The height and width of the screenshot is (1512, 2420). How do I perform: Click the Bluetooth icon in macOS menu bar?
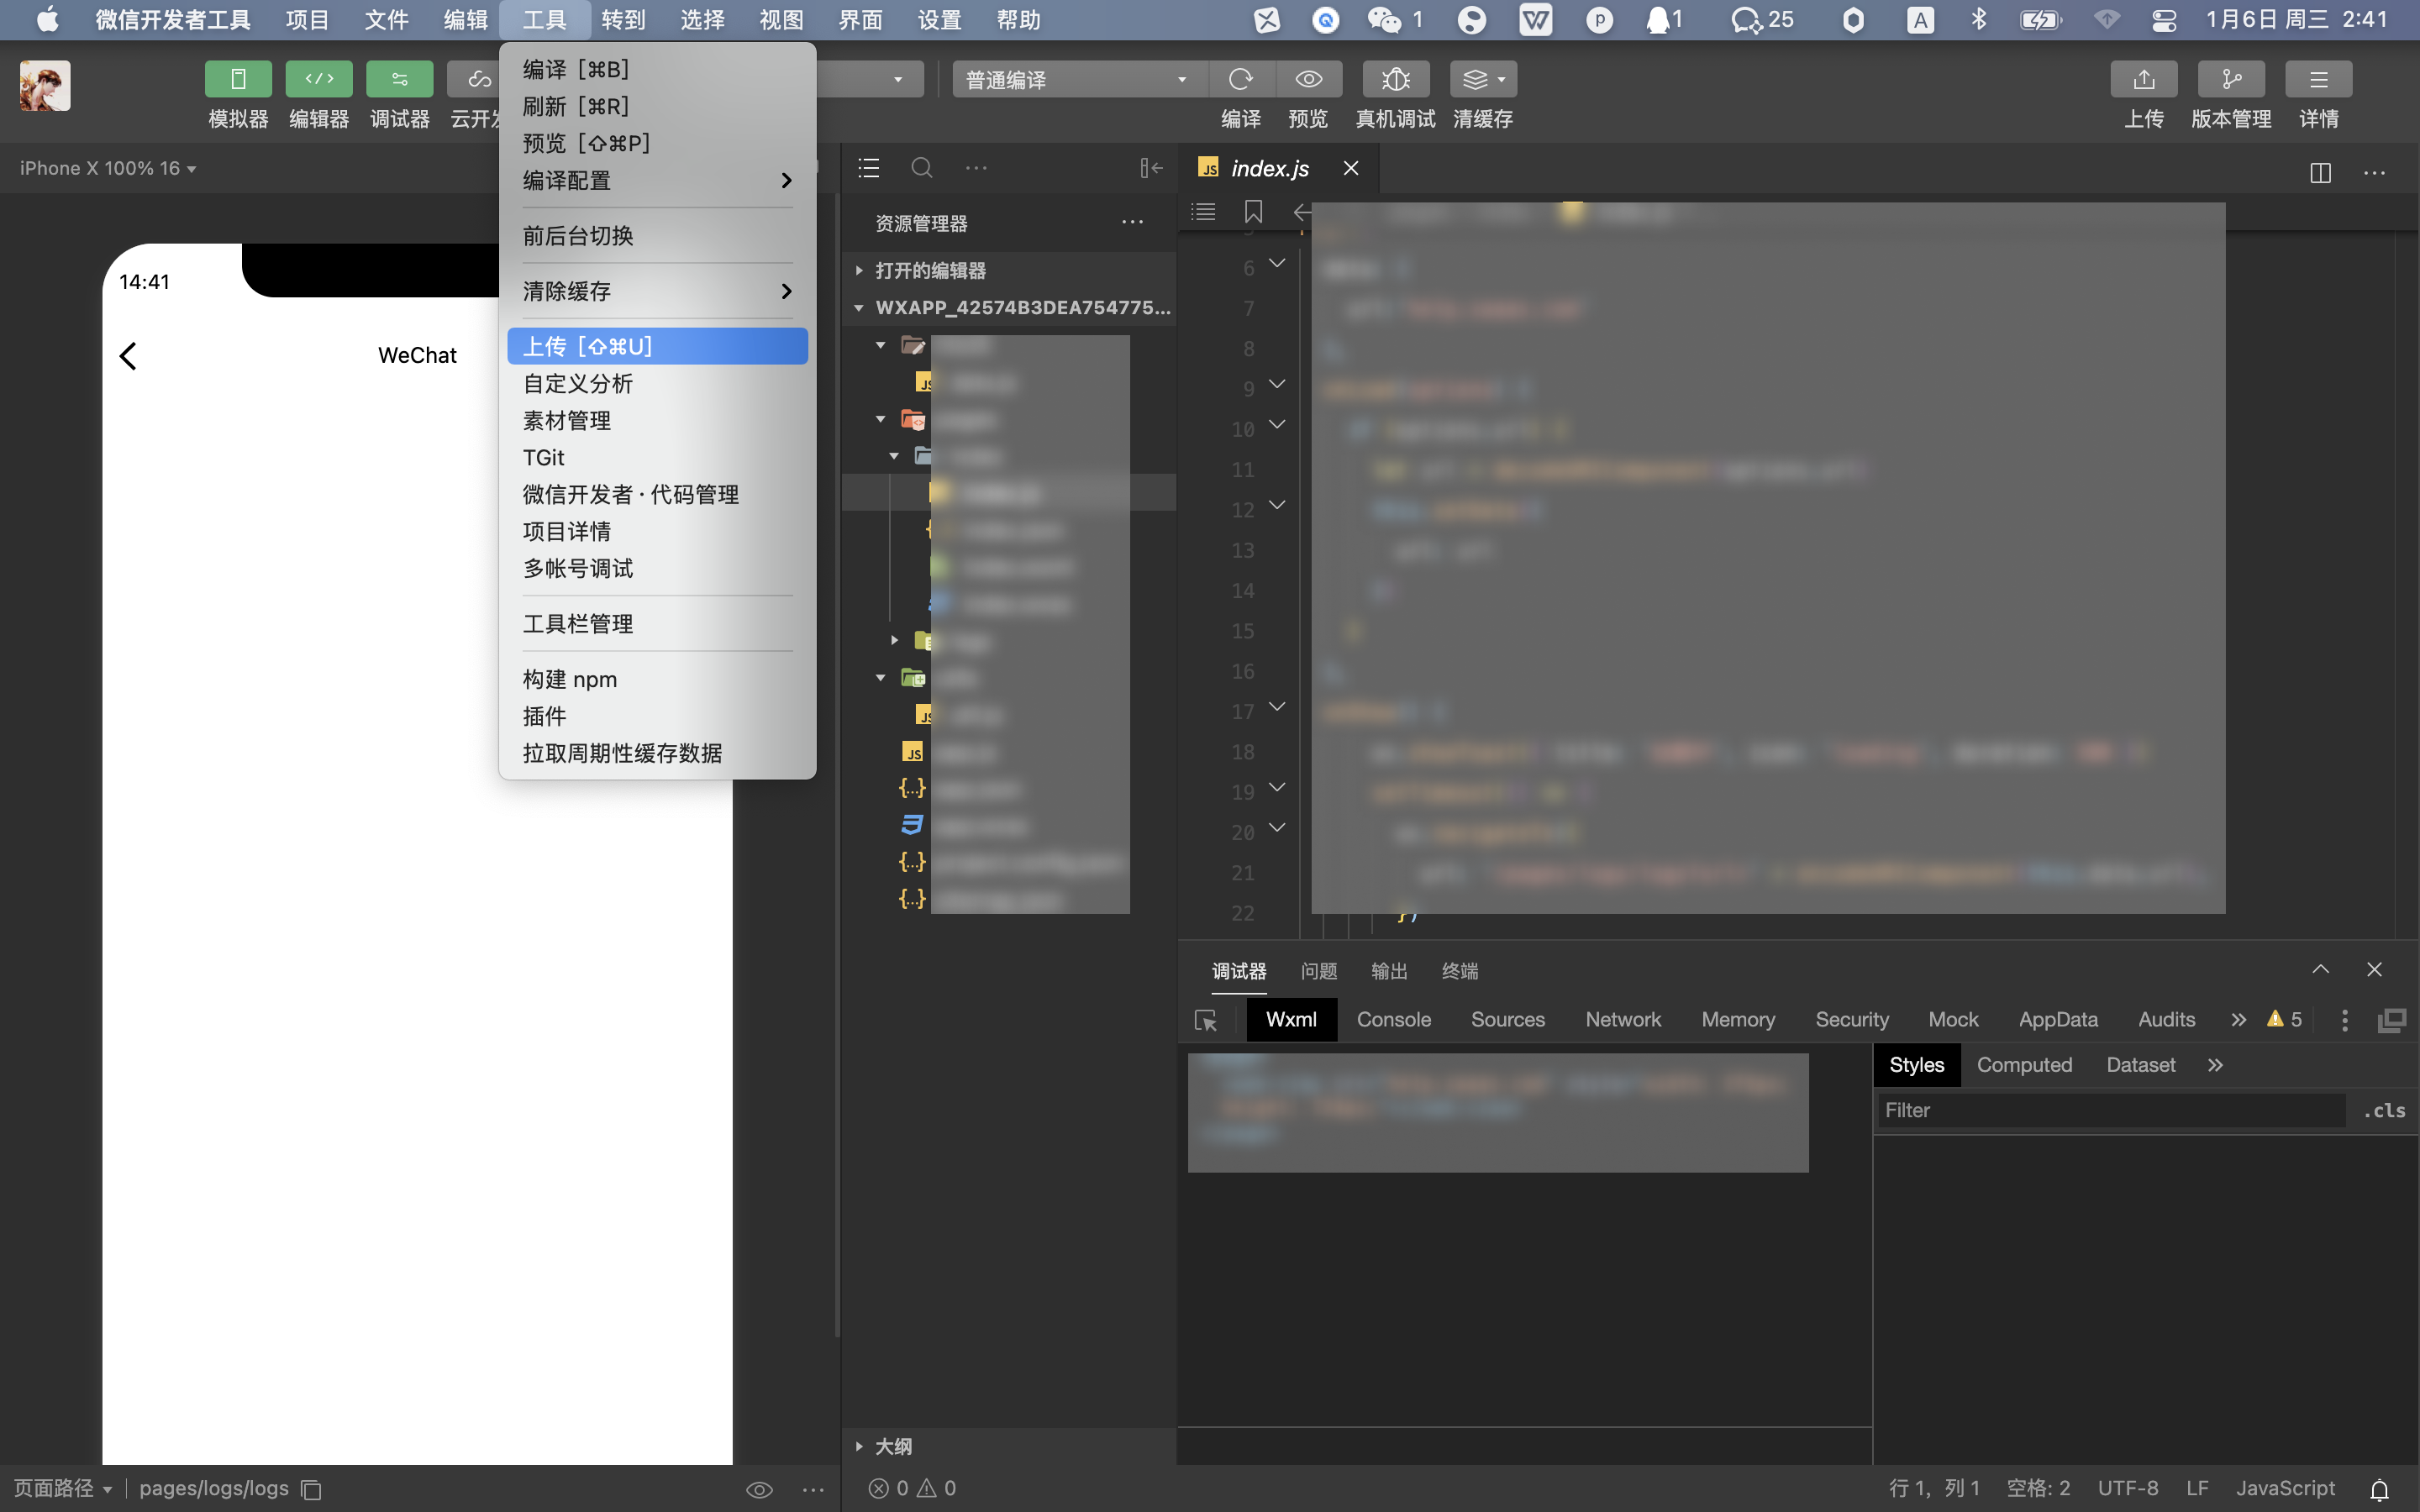[1979, 20]
